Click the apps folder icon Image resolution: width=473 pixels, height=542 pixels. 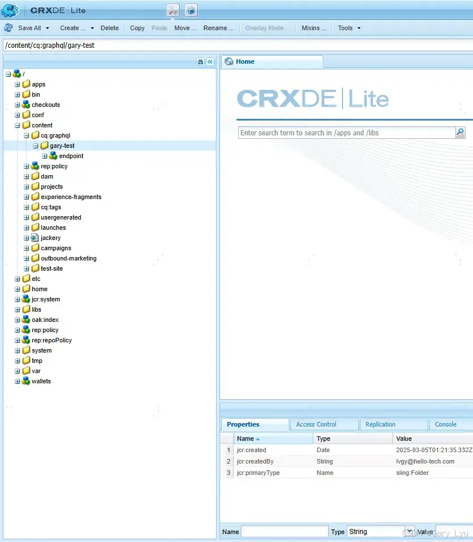26,84
